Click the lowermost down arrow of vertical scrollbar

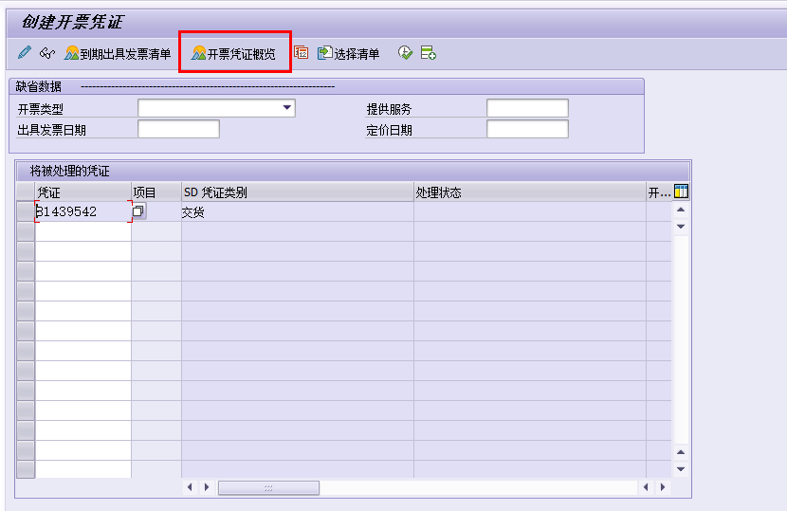coord(681,469)
